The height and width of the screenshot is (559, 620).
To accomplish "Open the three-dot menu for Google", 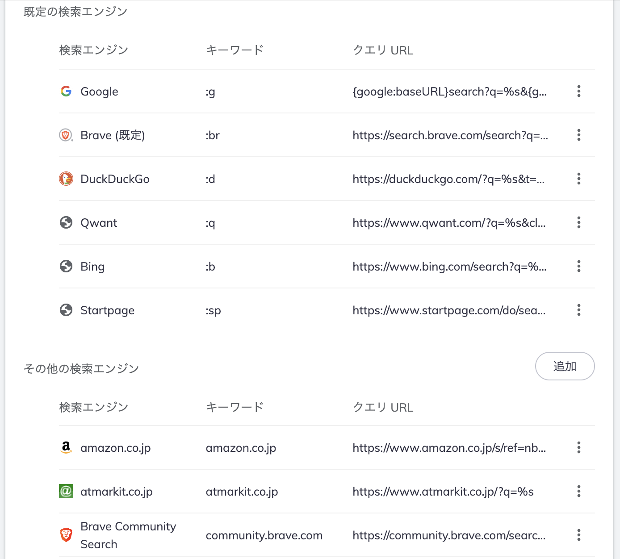I will (x=578, y=91).
